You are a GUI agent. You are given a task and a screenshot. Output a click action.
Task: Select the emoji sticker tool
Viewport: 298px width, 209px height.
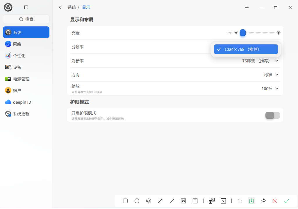(149, 201)
